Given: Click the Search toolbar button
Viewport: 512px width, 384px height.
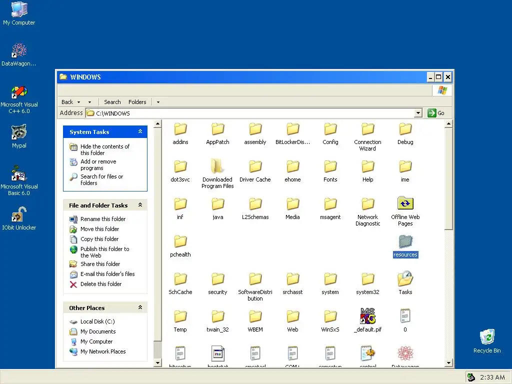Looking at the screenshot, I should tap(112, 102).
